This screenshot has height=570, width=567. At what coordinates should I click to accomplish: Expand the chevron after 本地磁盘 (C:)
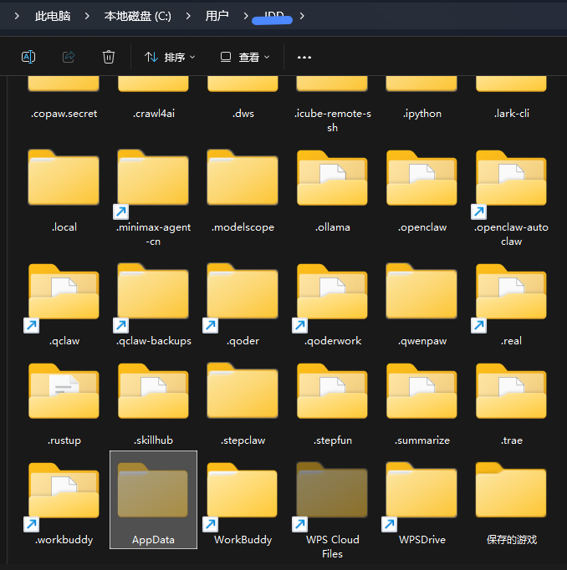click(188, 16)
